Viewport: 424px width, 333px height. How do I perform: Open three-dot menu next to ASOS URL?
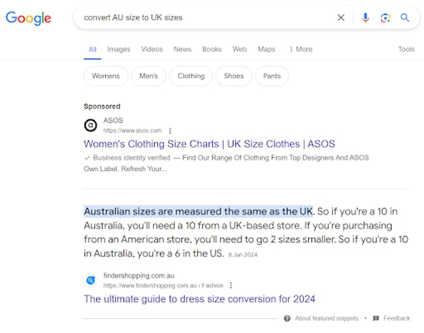pyautogui.click(x=170, y=130)
